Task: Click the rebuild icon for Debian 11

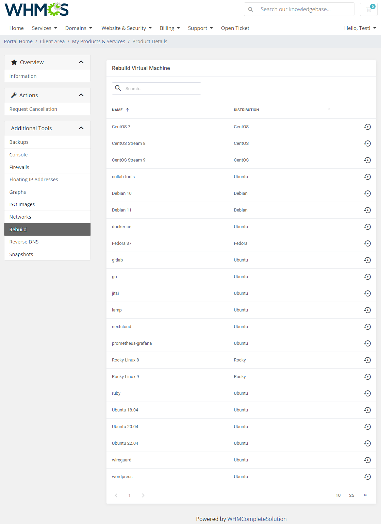Action: click(x=367, y=210)
